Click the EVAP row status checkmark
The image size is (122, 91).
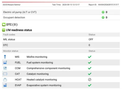click(90, 85)
